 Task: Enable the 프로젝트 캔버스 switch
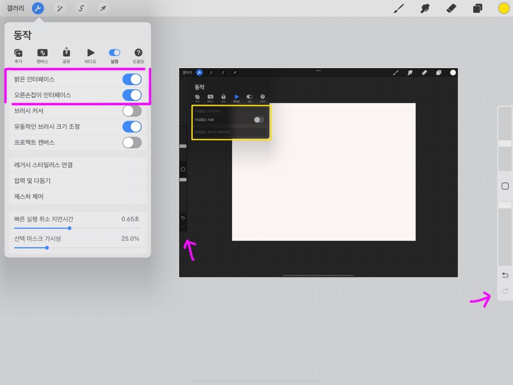[132, 143]
